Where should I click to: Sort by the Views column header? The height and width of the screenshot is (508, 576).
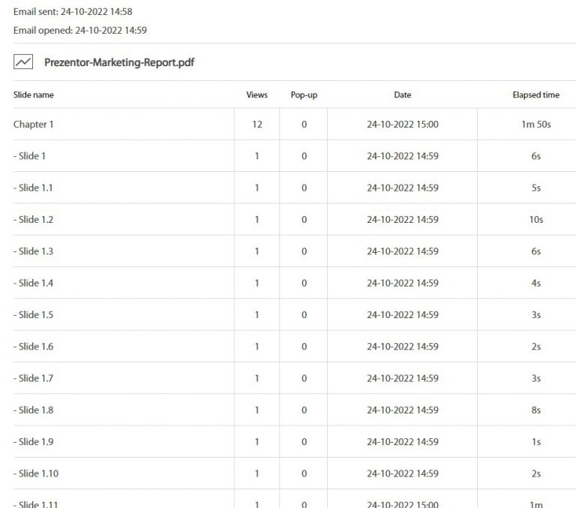click(256, 95)
